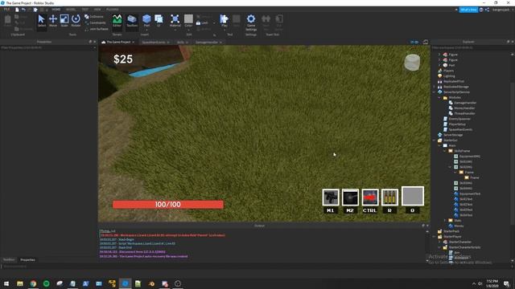Click the gray Q skill slot
Viewport: 515px width, 289px height.
click(413, 196)
